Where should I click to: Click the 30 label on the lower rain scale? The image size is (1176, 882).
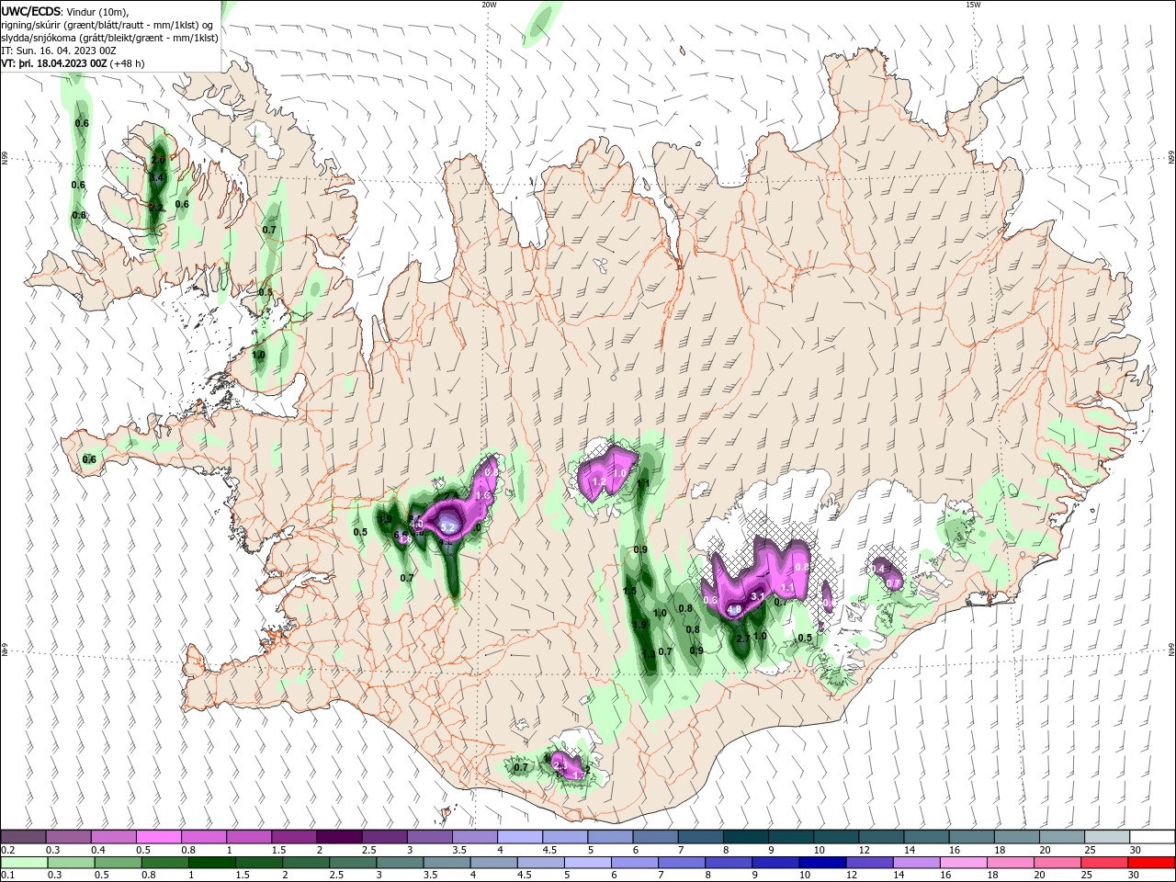point(1135,876)
